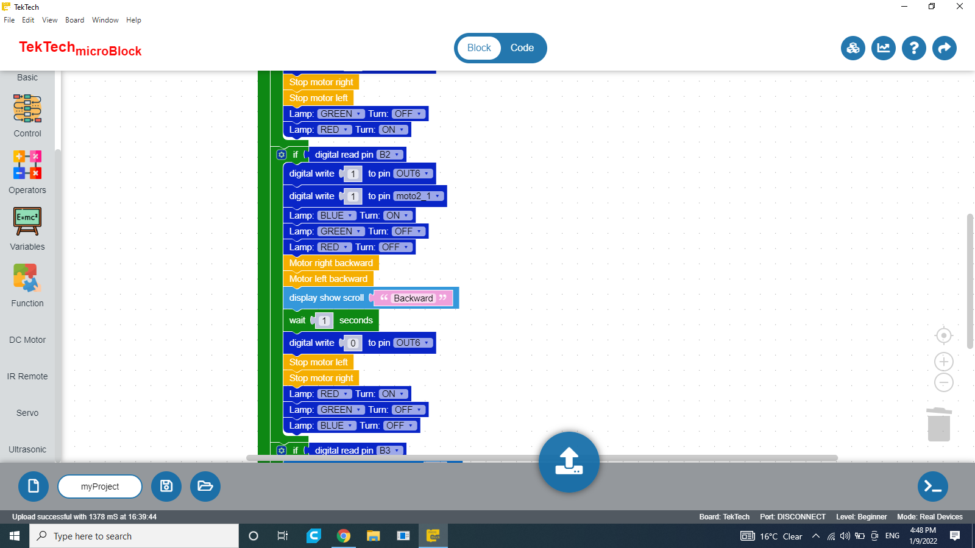Open settings gear of B3 if block
Image resolution: width=975 pixels, height=548 pixels.
(282, 451)
